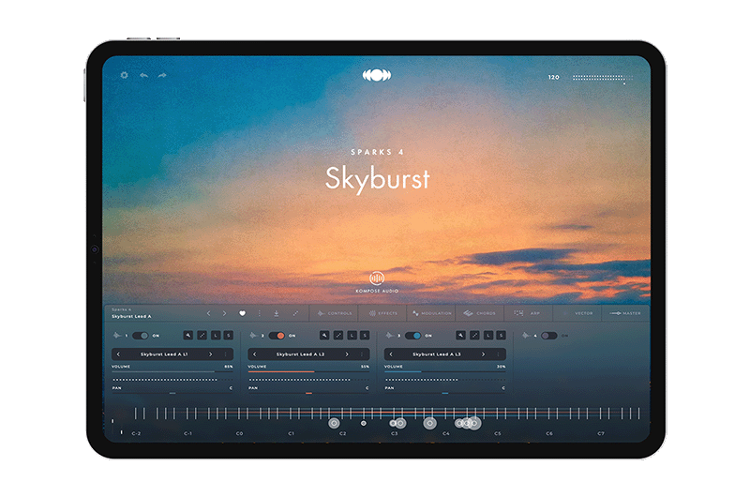The image size is (750, 497).
Task: Open the settings gear icon
Action: (125, 75)
